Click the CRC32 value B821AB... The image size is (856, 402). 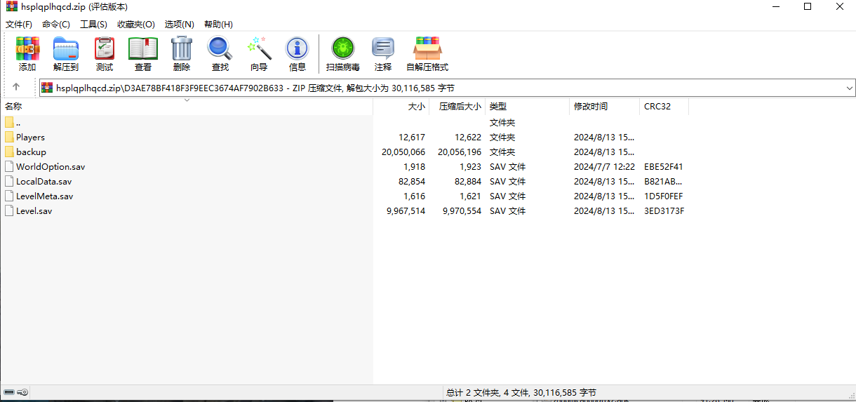coord(664,181)
